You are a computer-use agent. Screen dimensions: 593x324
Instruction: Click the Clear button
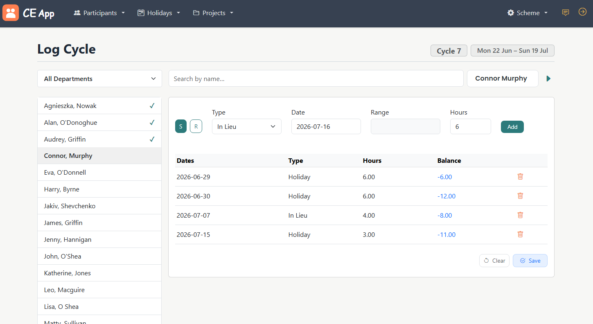(494, 261)
